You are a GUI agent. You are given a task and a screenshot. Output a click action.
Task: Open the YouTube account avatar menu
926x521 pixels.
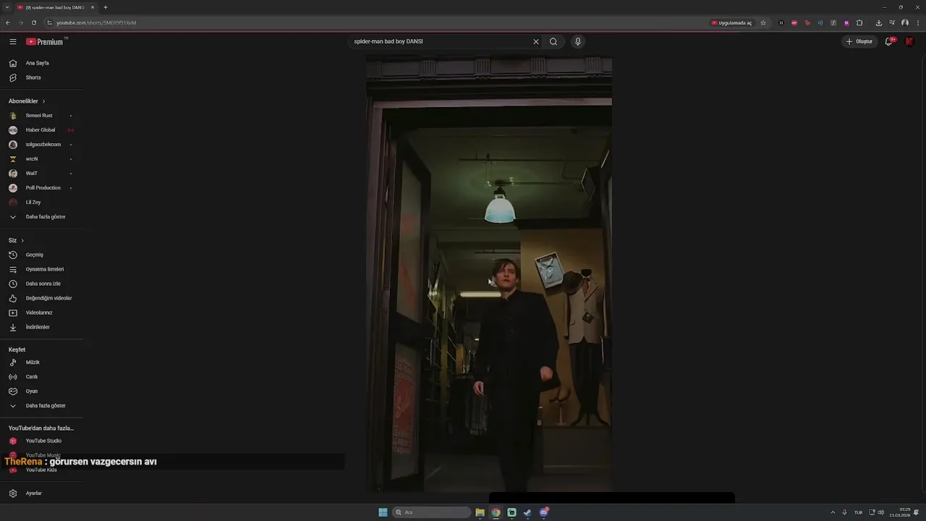[x=909, y=41]
